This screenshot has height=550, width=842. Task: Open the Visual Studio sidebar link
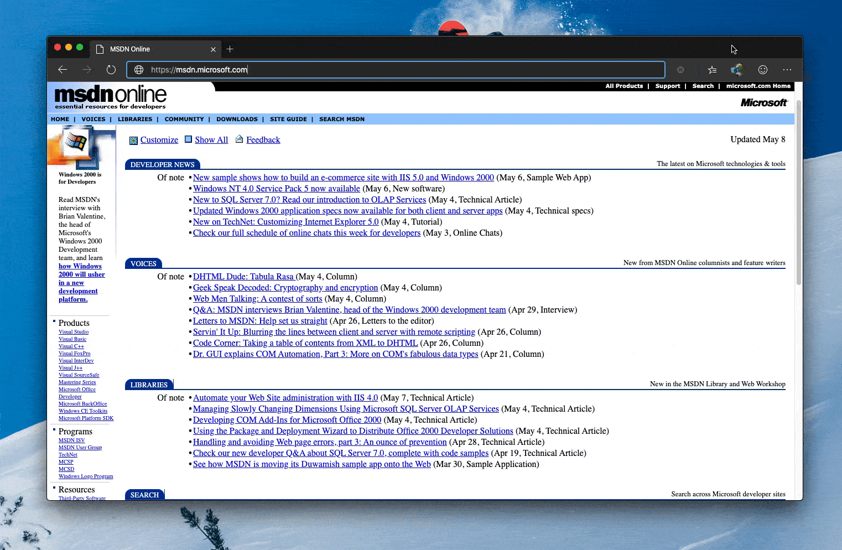click(74, 332)
